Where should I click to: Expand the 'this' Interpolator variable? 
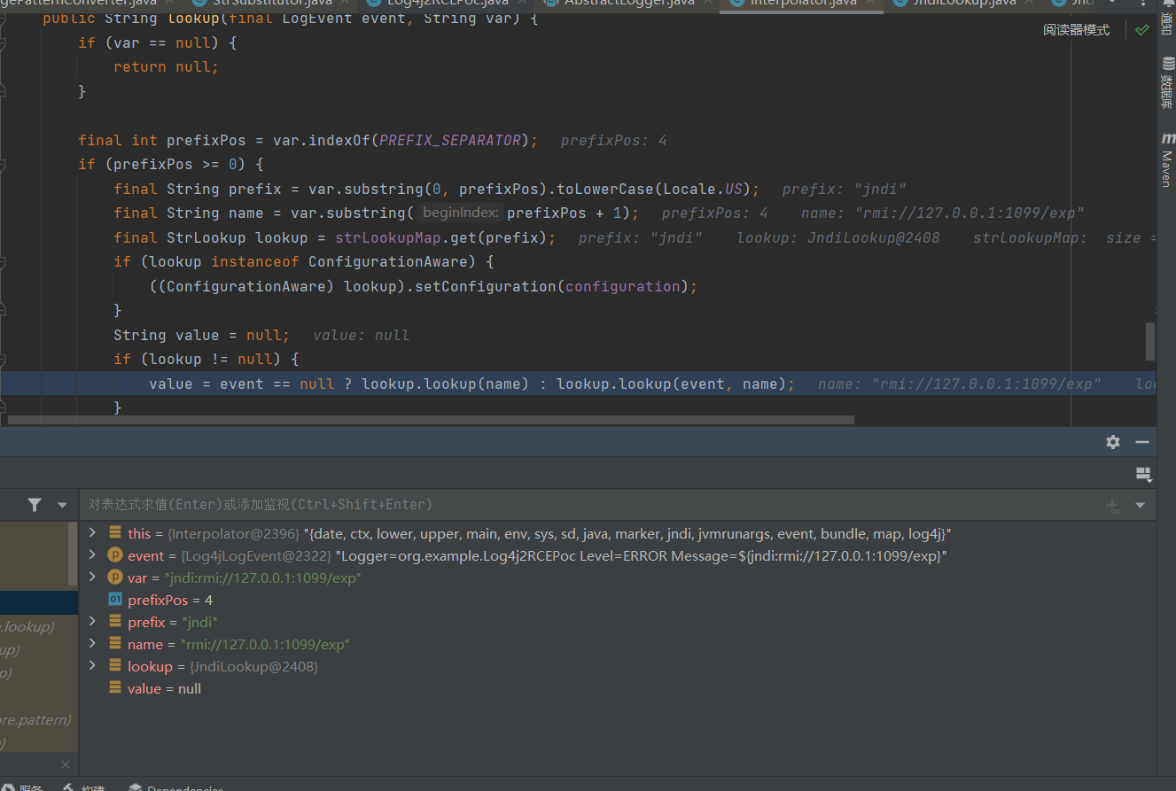pyautogui.click(x=92, y=533)
